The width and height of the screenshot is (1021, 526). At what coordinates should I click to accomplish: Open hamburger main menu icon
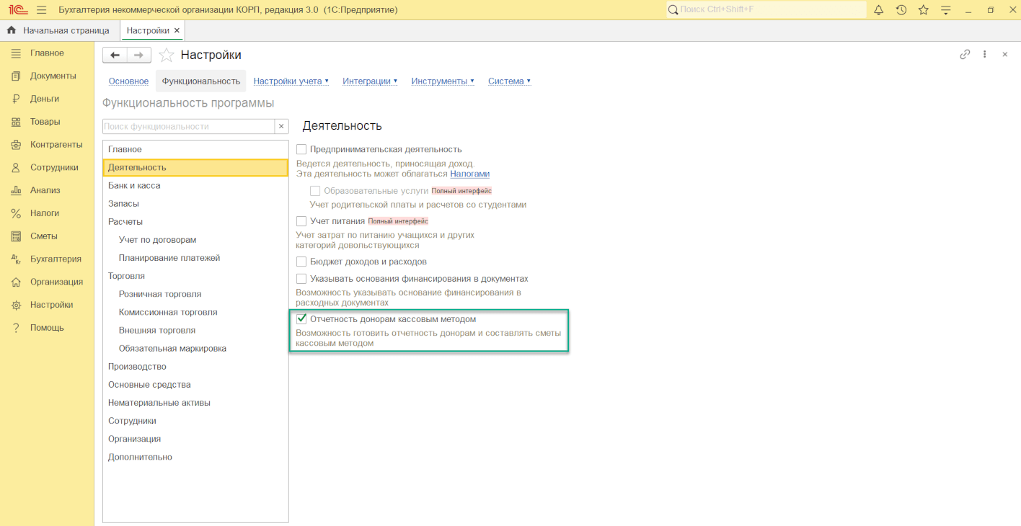tap(41, 10)
